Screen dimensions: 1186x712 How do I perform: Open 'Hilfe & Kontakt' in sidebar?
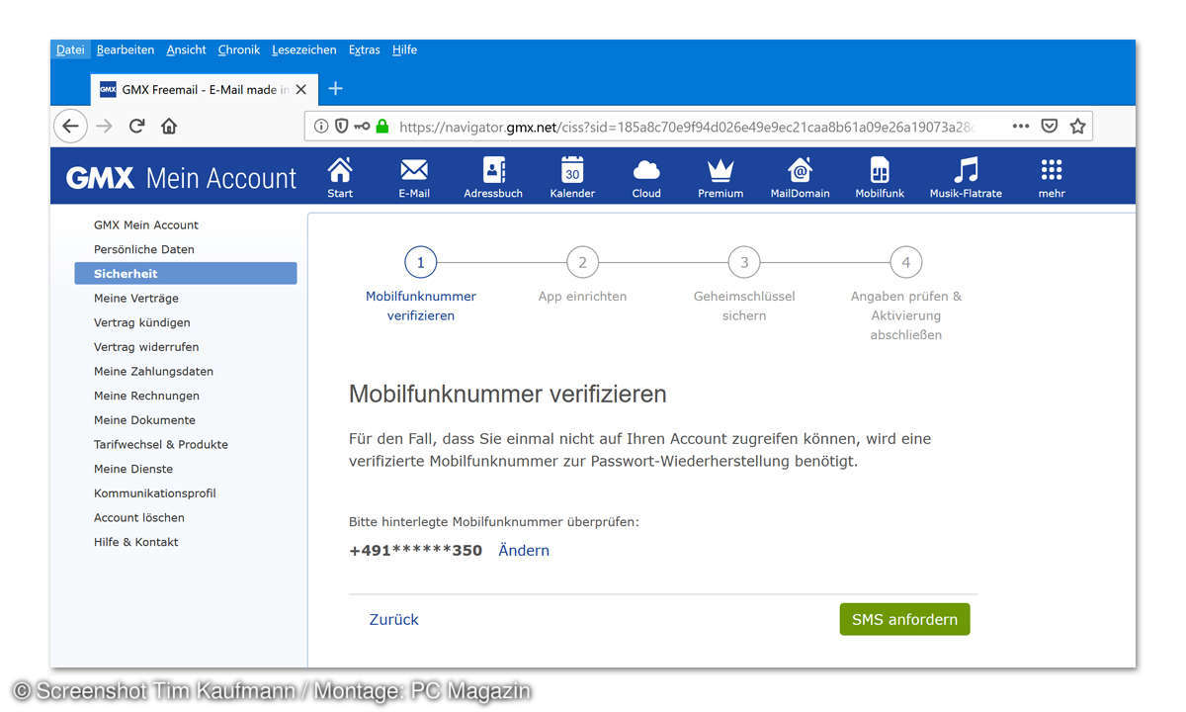pos(136,542)
